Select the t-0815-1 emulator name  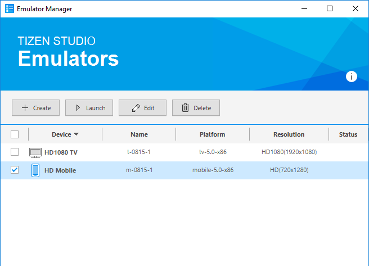click(x=139, y=152)
